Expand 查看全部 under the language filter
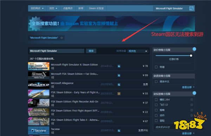 click(188, 87)
